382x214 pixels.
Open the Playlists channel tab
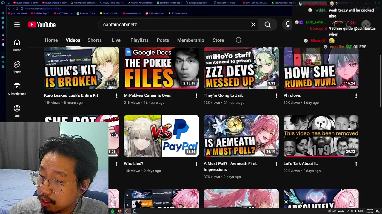click(x=139, y=40)
